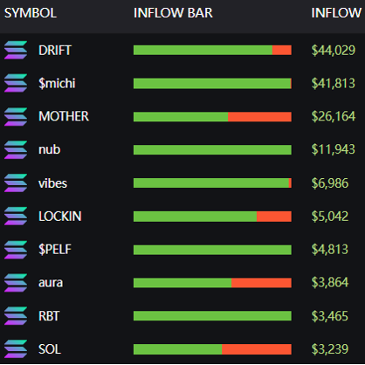Click the Solana icon beside SOL

[x=16, y=349]
